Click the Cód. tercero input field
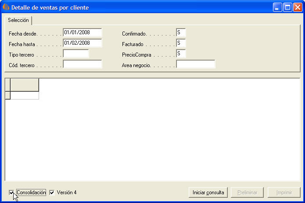This screenshot has height=203, width=305. point(82,64)
